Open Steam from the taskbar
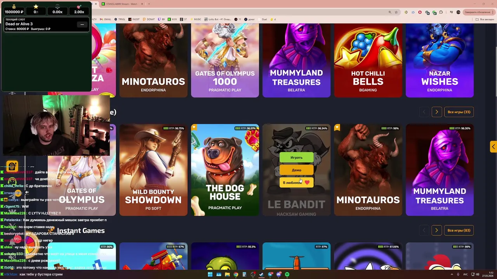 (x=261, y=274)
